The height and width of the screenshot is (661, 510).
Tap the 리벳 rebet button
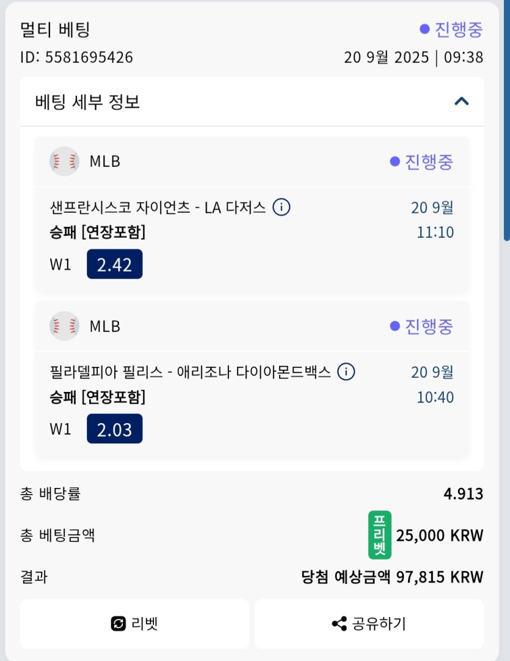click(x=134, y=624)
